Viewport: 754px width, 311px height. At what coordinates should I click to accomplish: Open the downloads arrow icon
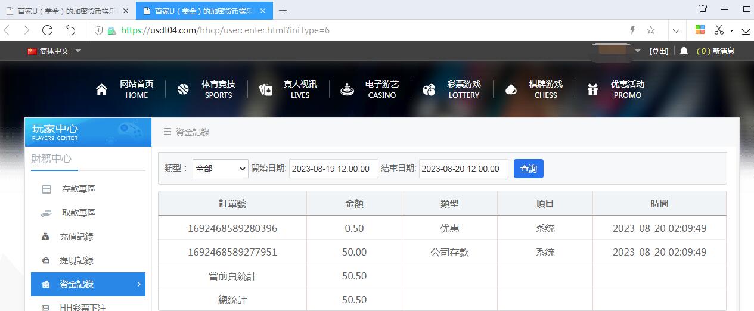tap(746, 30)
